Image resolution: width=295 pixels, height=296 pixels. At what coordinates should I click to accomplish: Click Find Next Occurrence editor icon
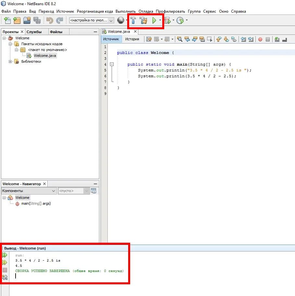click(x=194, y=39)
